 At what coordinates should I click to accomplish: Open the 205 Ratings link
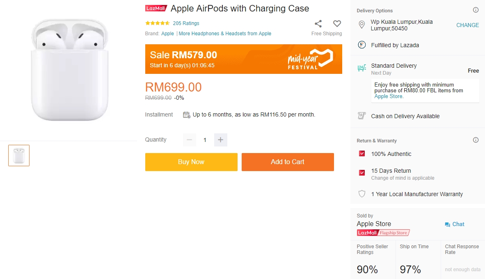pos(186,23)
